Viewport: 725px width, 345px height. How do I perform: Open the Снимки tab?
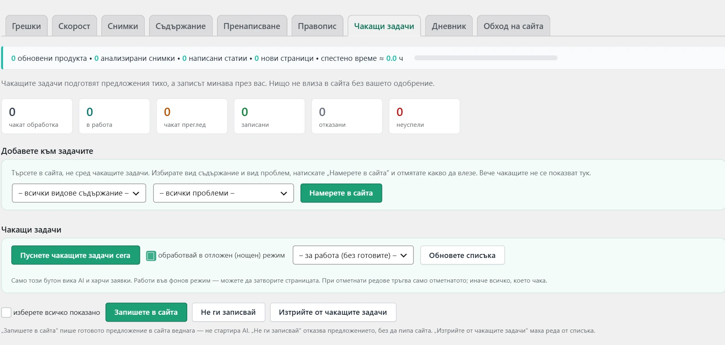coord(123,26)
